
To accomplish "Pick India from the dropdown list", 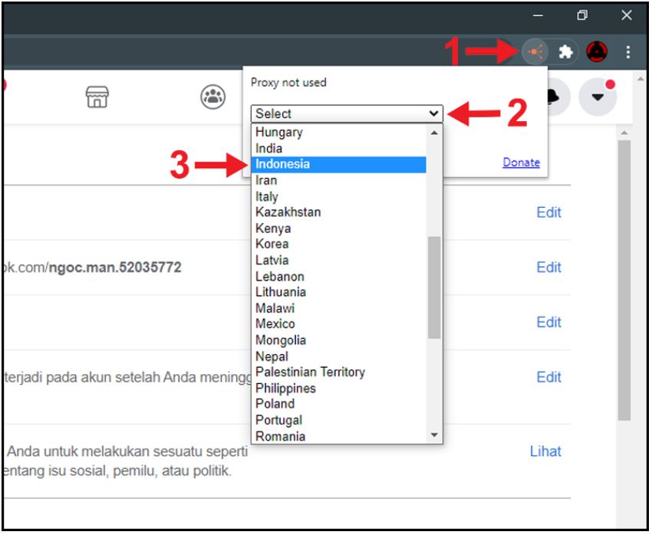I will coord(268,148).
